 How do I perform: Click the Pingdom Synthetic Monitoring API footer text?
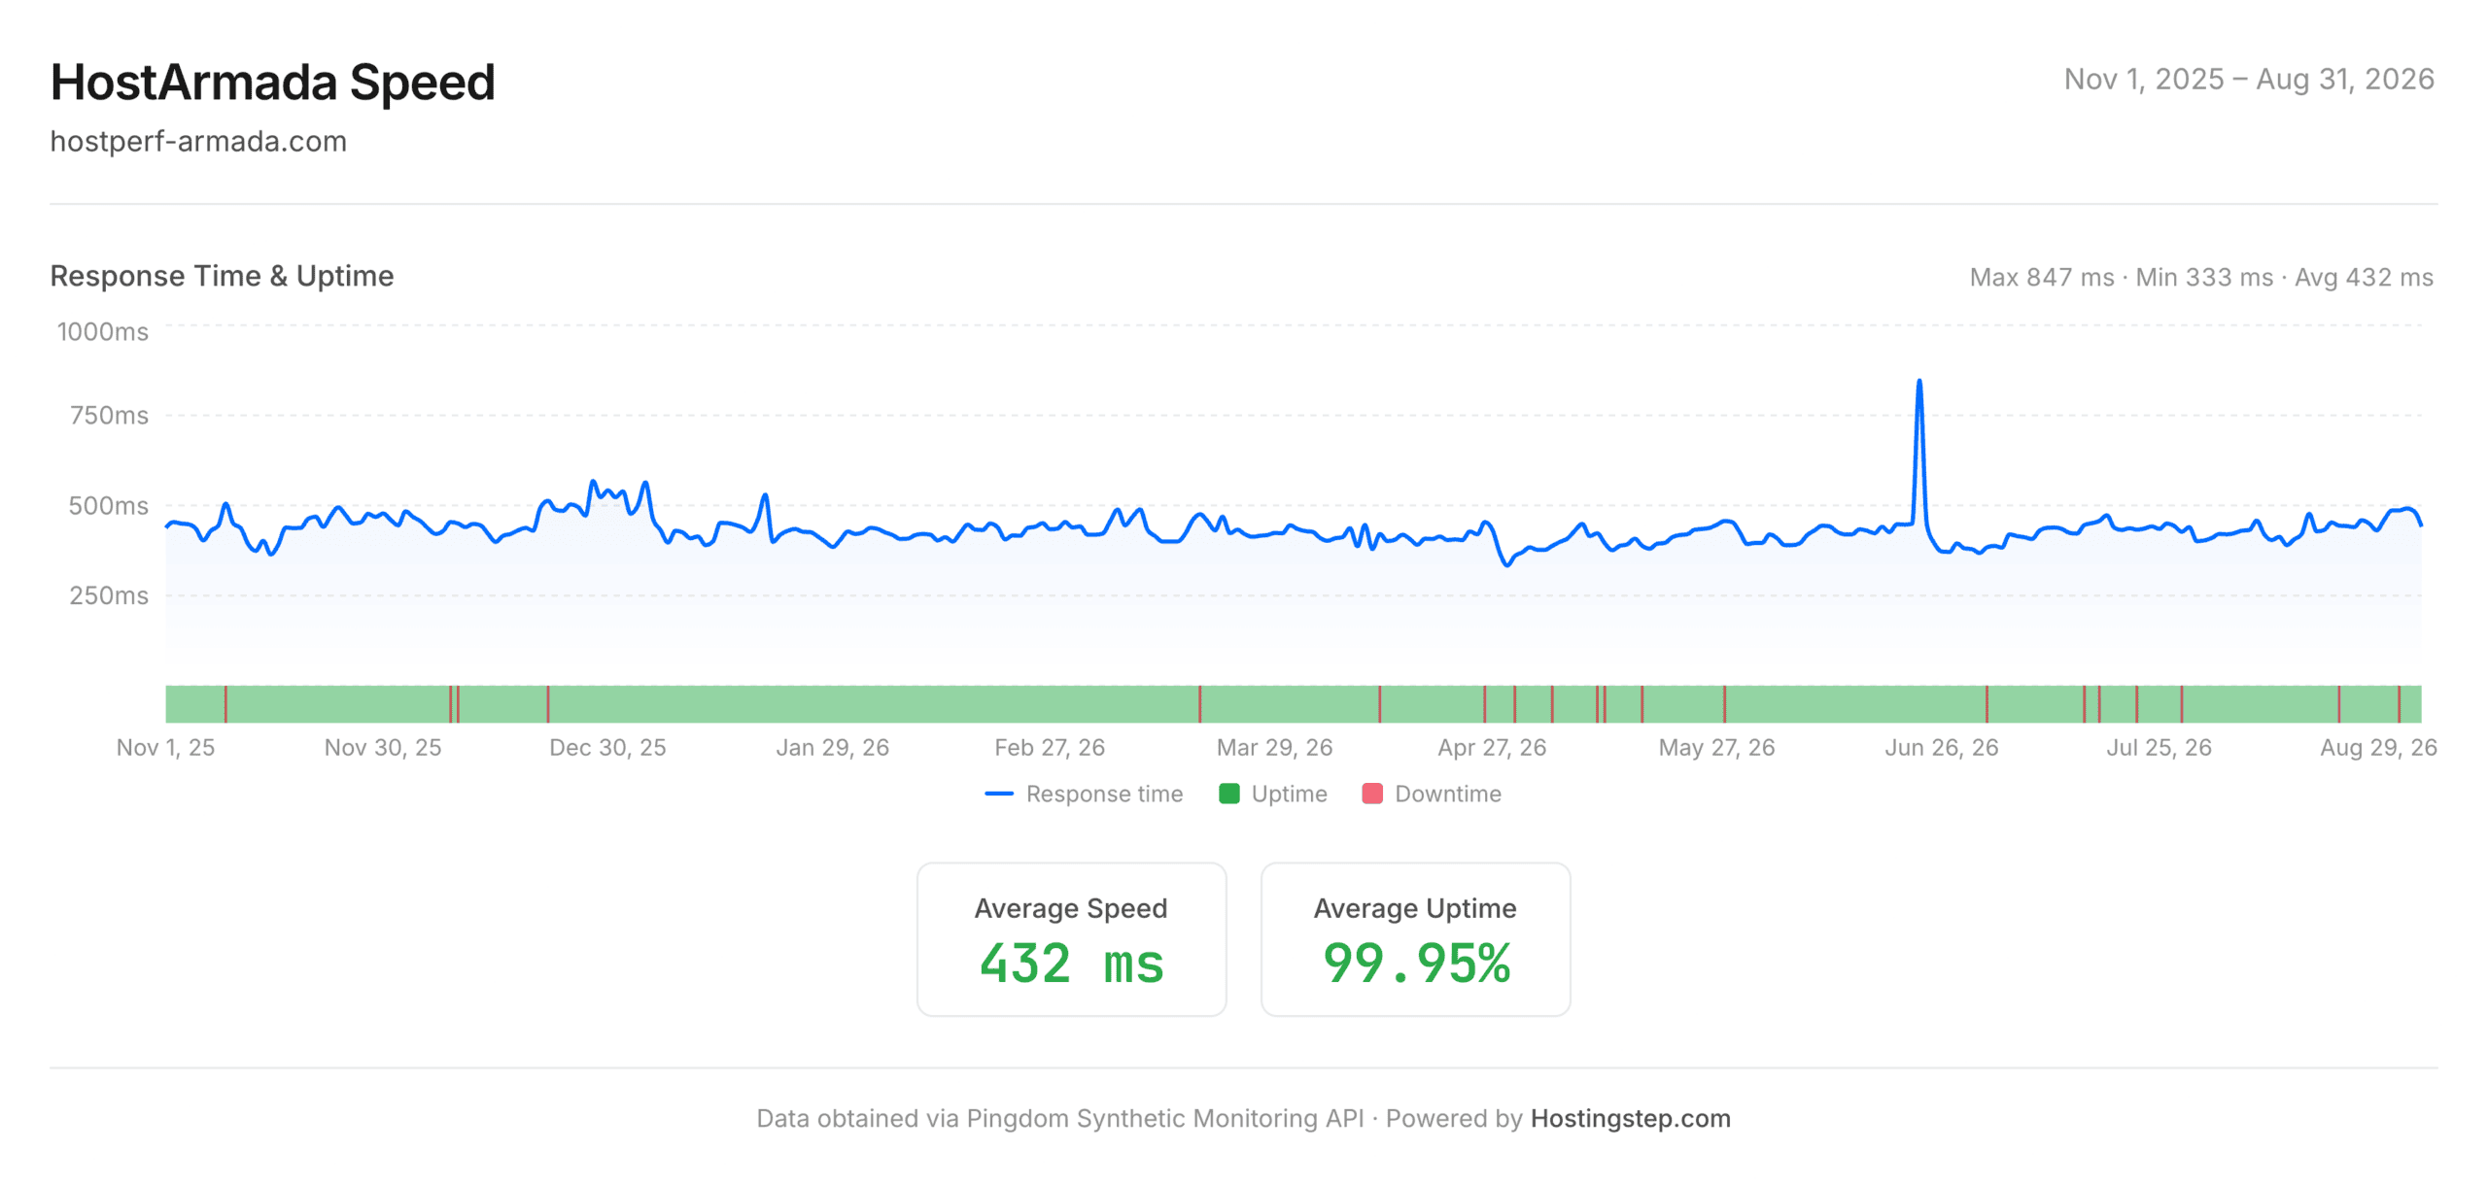1165,1118
